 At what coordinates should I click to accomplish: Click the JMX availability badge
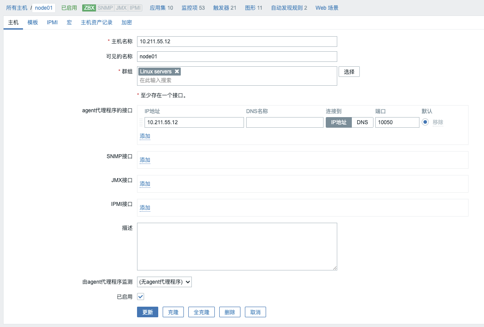tap(121, 8)
